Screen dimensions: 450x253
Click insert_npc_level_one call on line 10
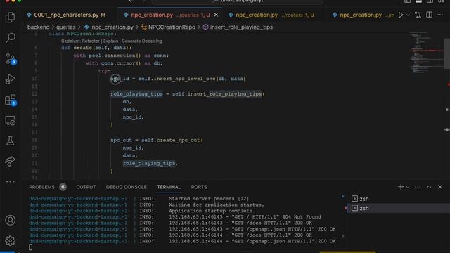(185, 79)
